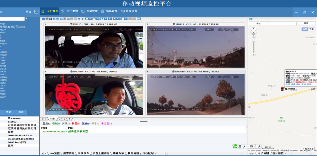Expand the vehicle search combo box
Screen dimensions: 317x156
click(23, 19)
